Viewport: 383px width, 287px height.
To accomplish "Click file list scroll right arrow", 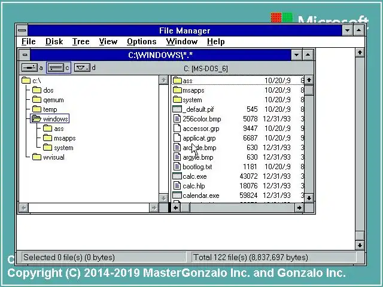I will (299, 208).
